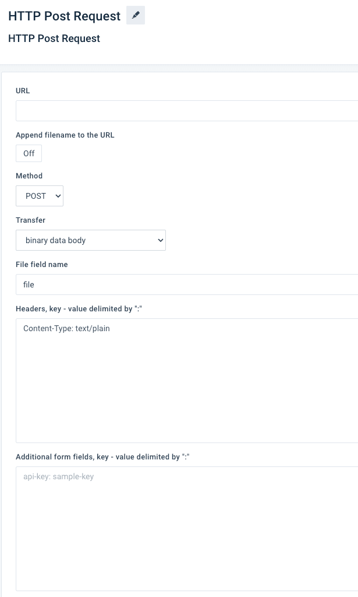The image size is (358, 597).
Task: Click the Headers key-value label
Action: (x=79, y=309)
